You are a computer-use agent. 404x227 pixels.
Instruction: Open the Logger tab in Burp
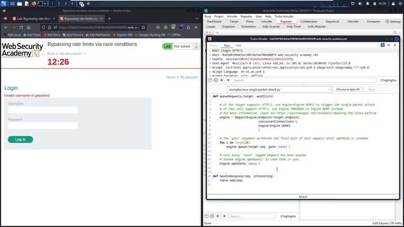(210, 26)
